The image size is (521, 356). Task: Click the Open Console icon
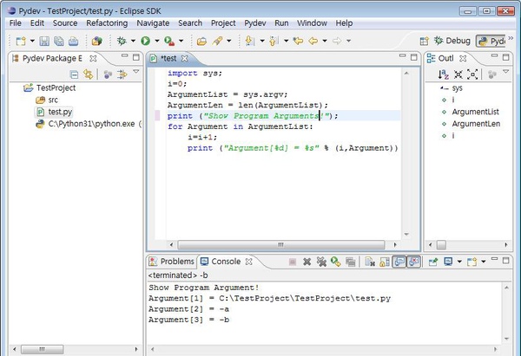tap(472, 262)
